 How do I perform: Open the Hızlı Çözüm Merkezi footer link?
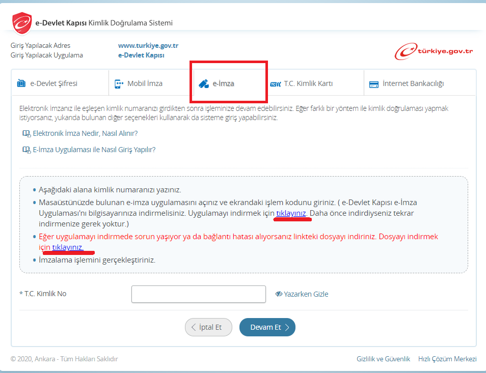pos(447,359)
